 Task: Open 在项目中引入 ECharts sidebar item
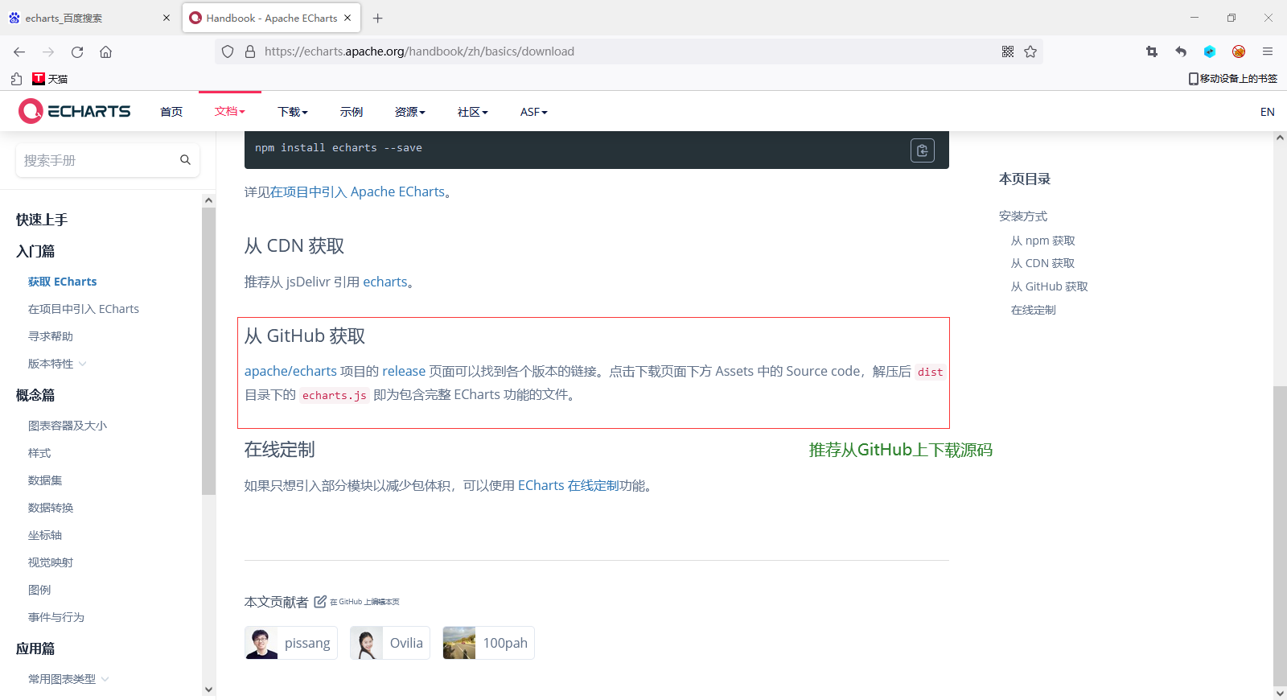tap(84, 309)
